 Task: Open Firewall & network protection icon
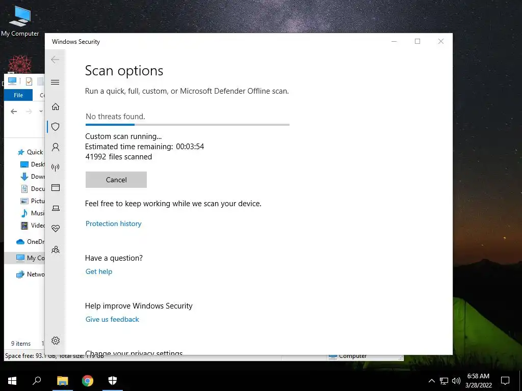55,167
